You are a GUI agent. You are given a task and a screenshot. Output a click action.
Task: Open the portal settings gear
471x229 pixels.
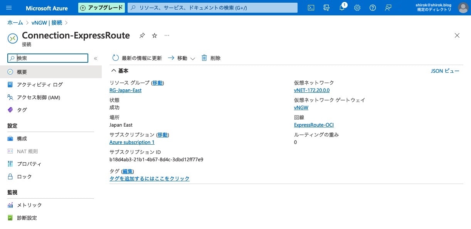coord(357,8)
